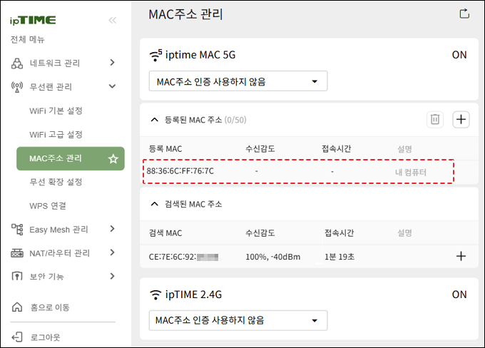485x348 pixels.
Task: Click the trash icon for registered MACs
Action: 435,119
